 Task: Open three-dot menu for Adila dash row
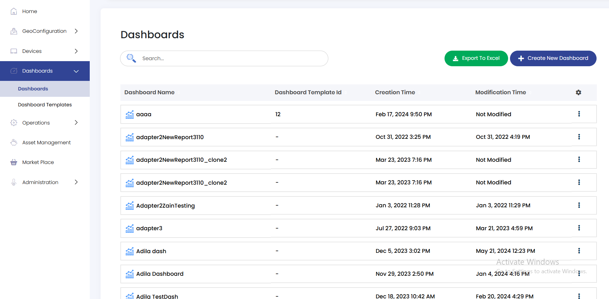coord(579,251)
